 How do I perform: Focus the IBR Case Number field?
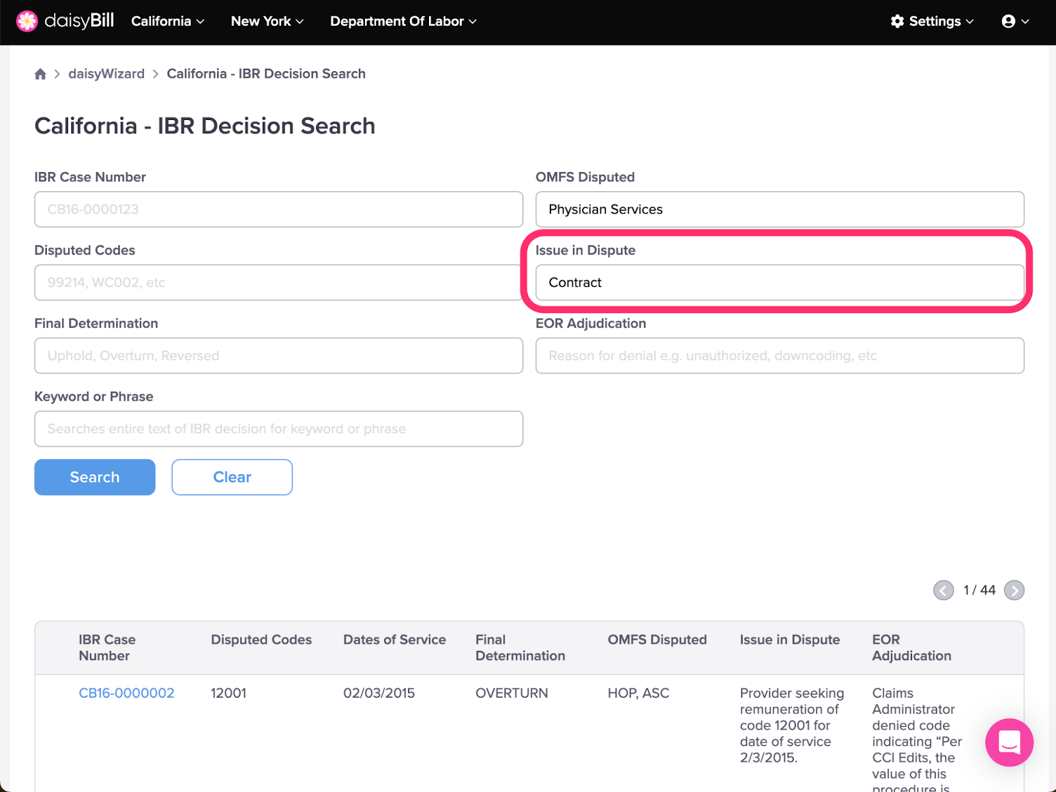279,210
